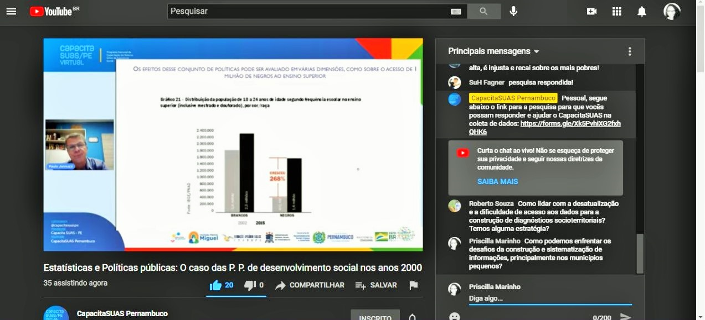
Task: Open the emoji picker in chat
Action: [454, 317]
